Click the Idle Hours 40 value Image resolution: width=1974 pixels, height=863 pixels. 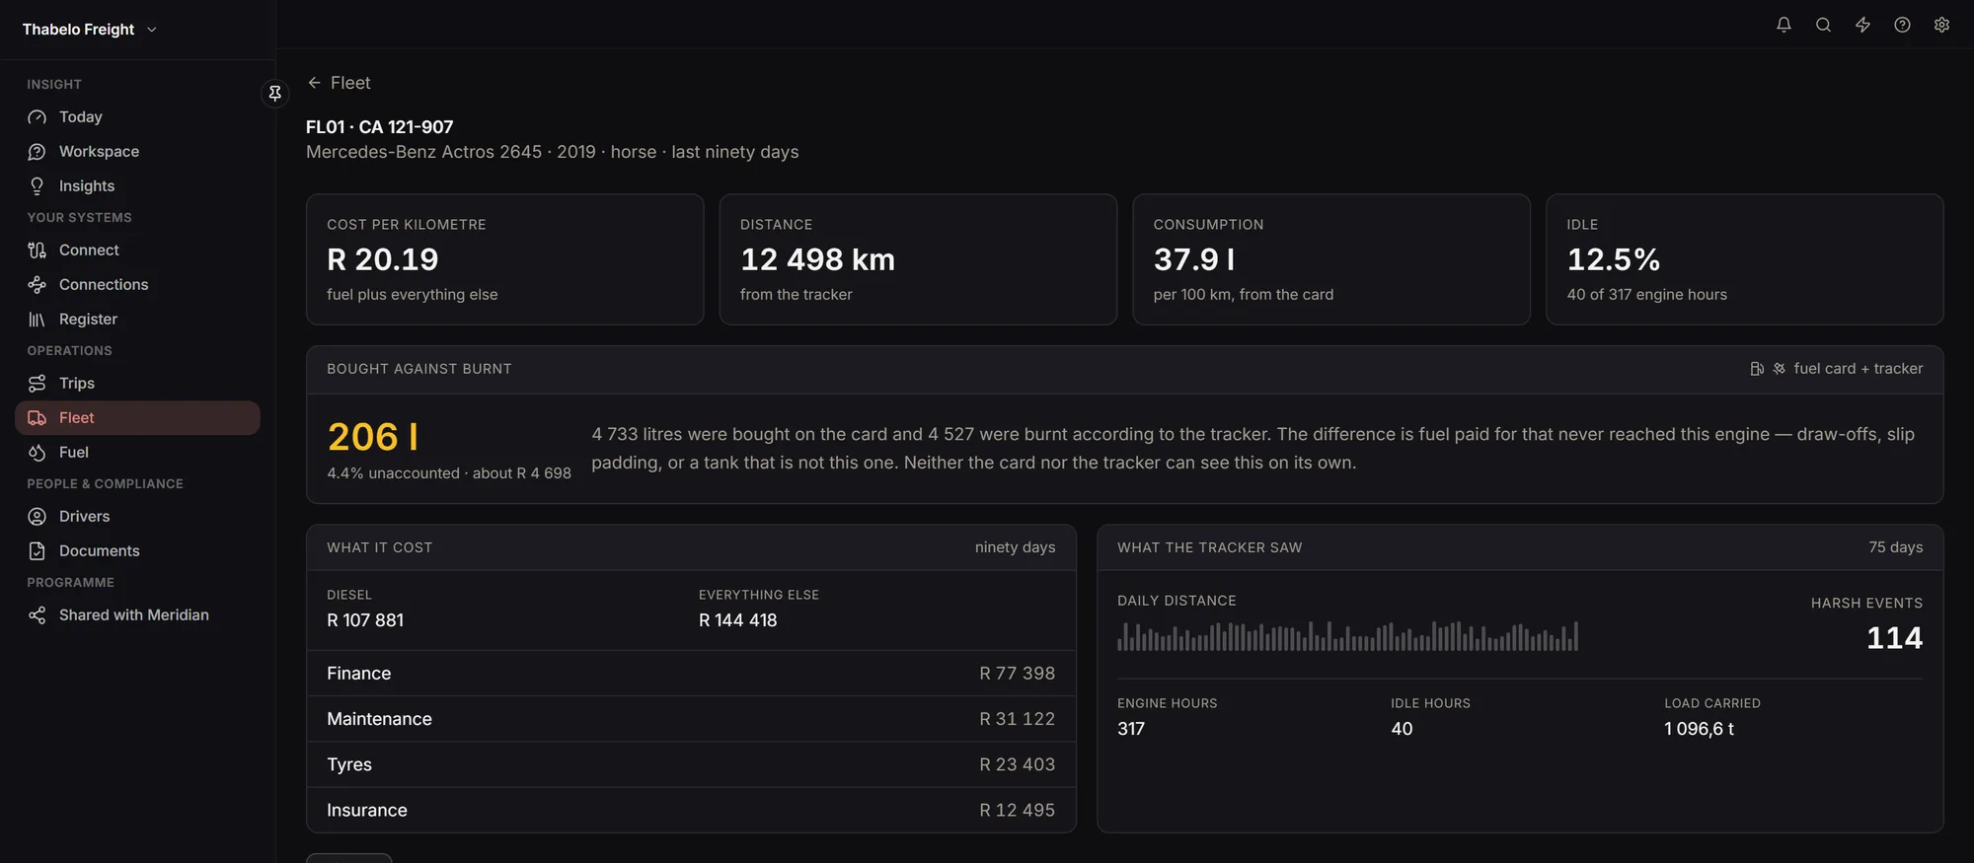1402,729
